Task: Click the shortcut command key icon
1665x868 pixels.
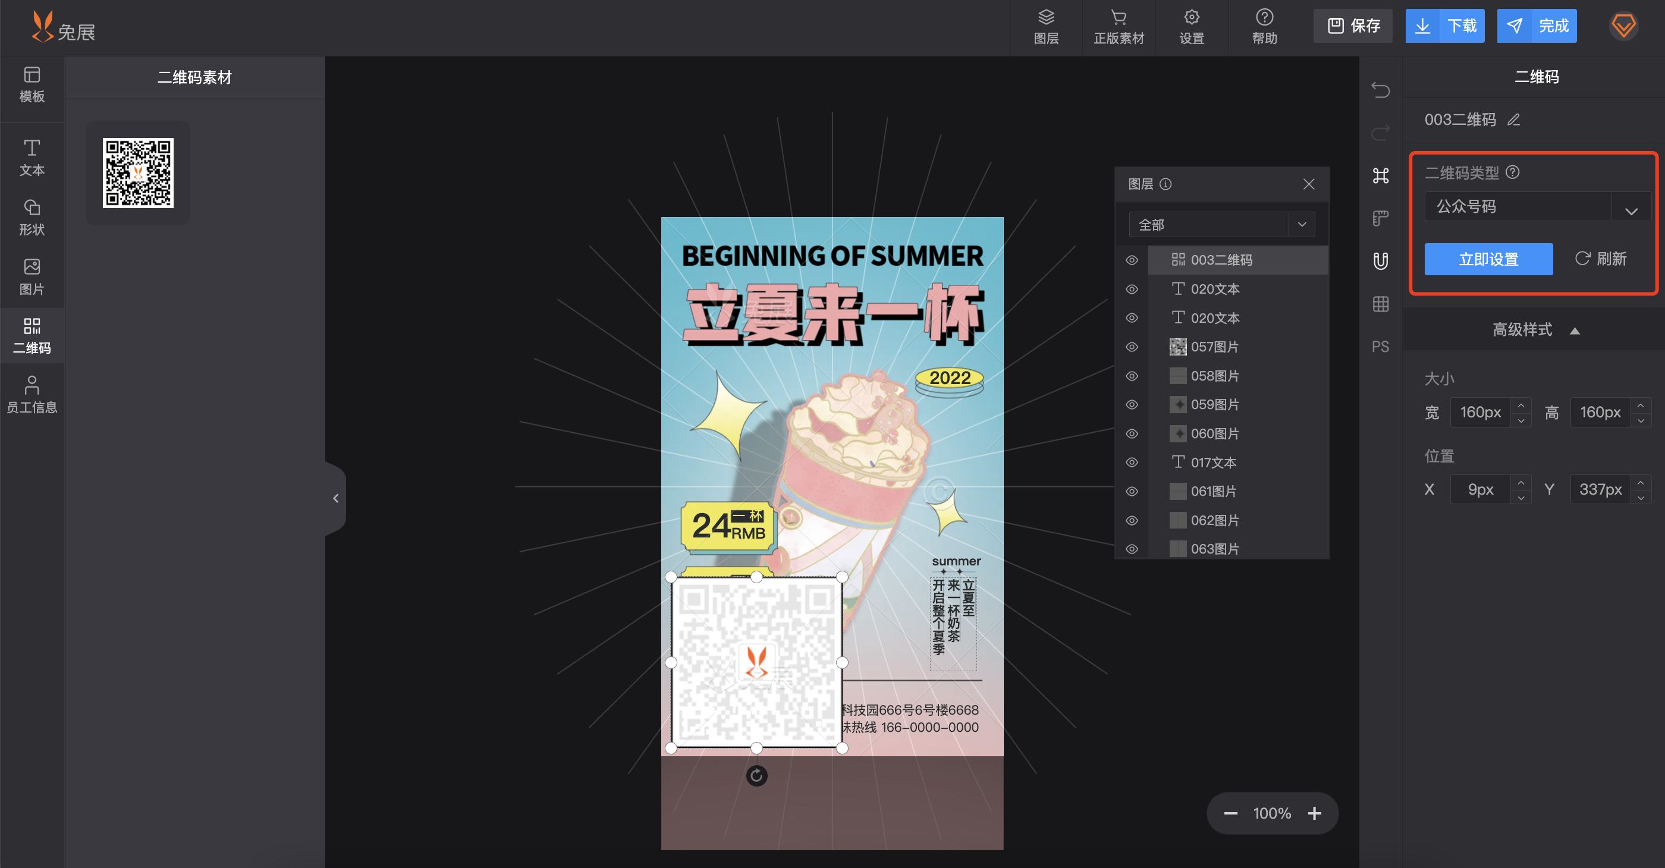Action: click(1380, 175)
